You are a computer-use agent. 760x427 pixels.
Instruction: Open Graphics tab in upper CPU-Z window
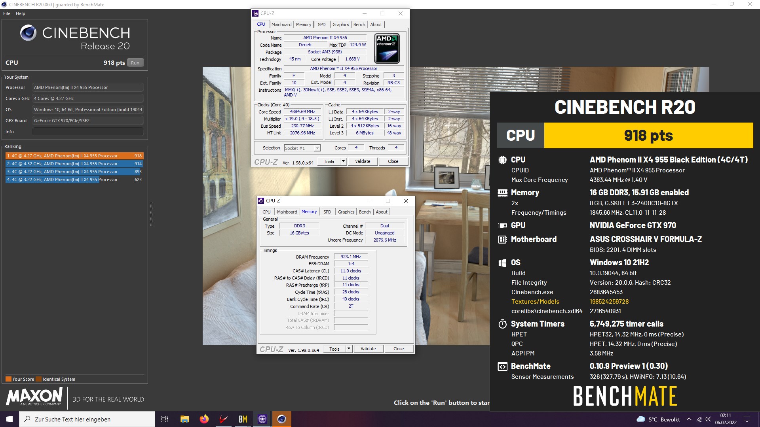340,25
